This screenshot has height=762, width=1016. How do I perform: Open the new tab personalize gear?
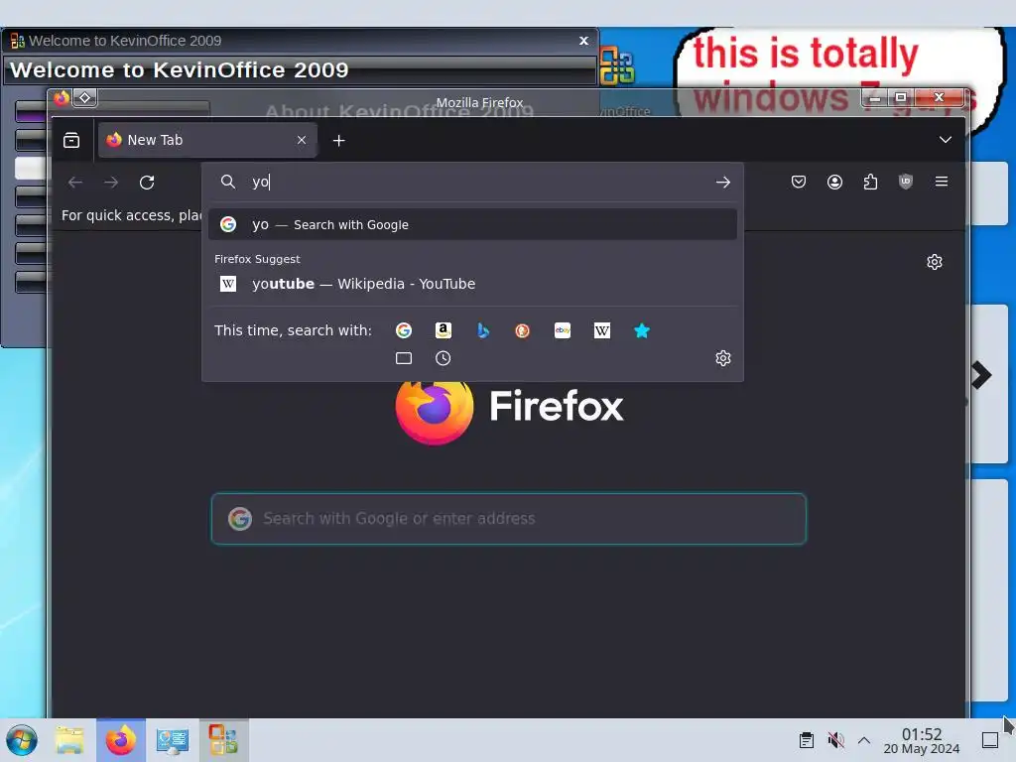point(935,262)
